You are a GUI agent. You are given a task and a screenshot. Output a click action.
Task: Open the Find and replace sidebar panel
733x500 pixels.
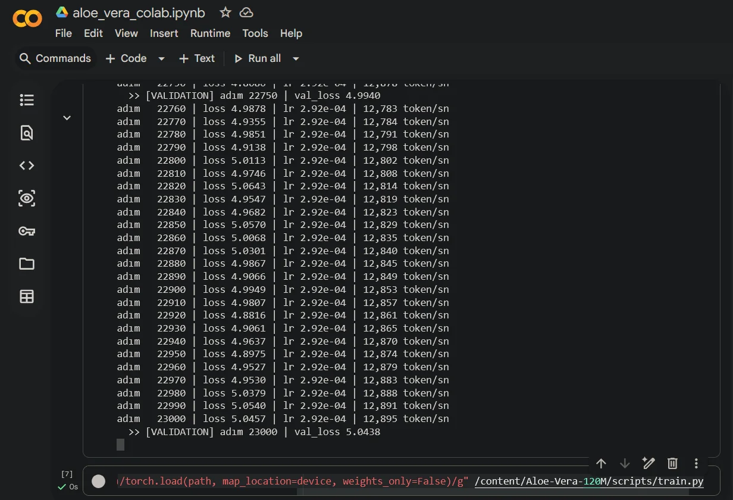click(27, 133)
